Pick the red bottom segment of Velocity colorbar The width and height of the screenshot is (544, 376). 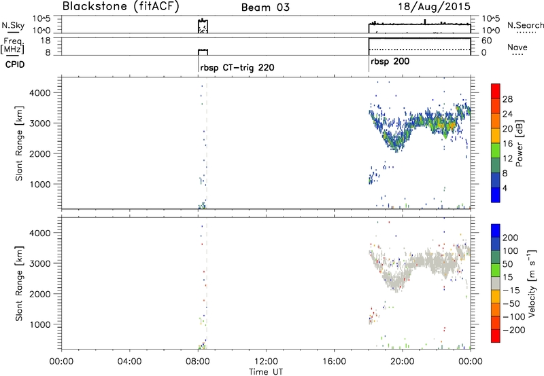496,336
